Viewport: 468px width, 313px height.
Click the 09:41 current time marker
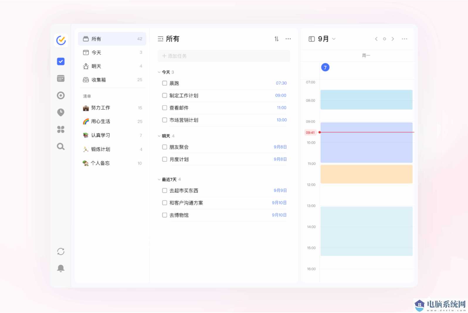[x=310, y=133]
